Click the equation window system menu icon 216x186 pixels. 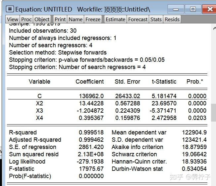(x=10, y=9)
